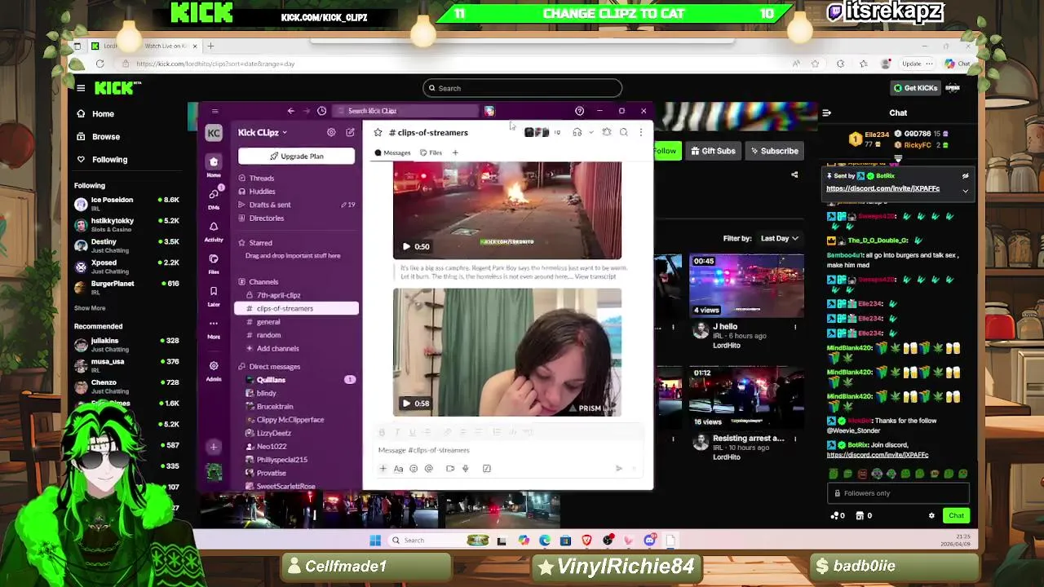
Task: Open the Windows Start menu
Action: 375,540
